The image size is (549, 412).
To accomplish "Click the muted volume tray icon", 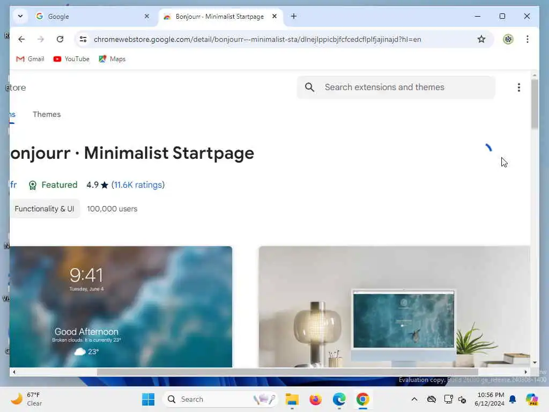I will point(462,399).
